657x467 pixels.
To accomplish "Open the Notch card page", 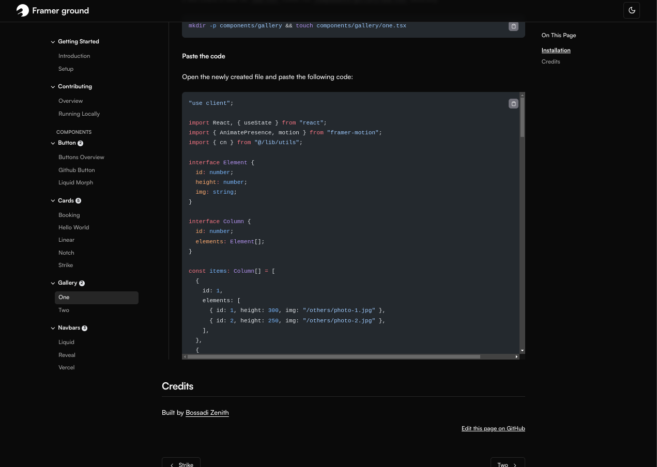I will click(66, 253).
